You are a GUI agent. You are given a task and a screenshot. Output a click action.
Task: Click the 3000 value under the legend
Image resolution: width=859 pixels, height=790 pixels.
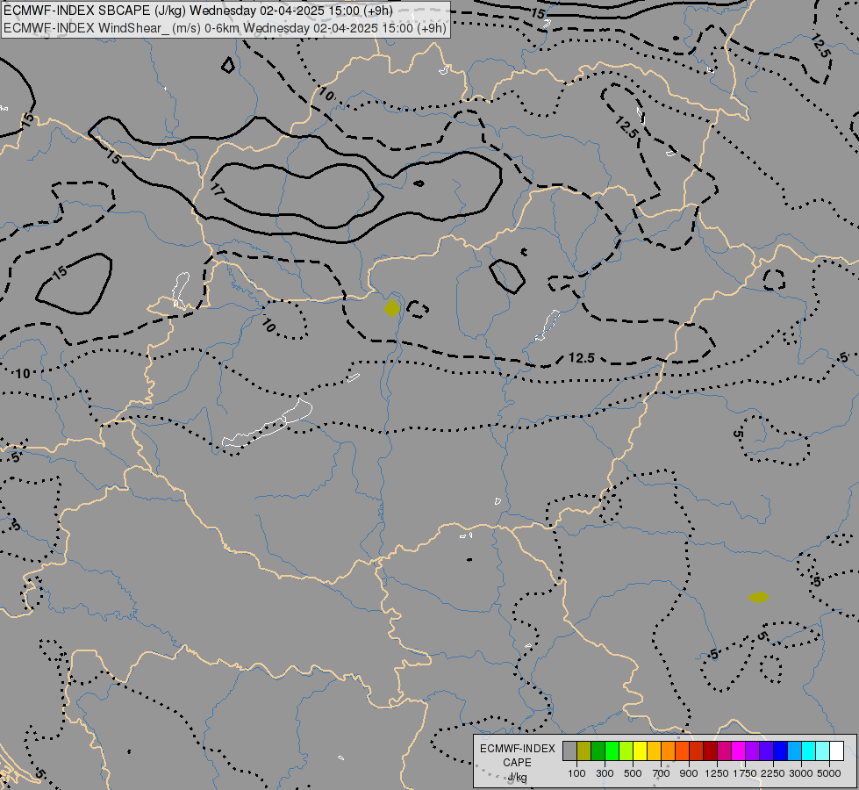(x=801, y=773)
